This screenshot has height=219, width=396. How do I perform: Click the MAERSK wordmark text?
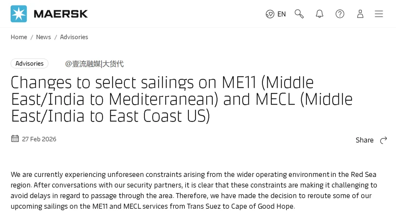click(x=60, y=14)
